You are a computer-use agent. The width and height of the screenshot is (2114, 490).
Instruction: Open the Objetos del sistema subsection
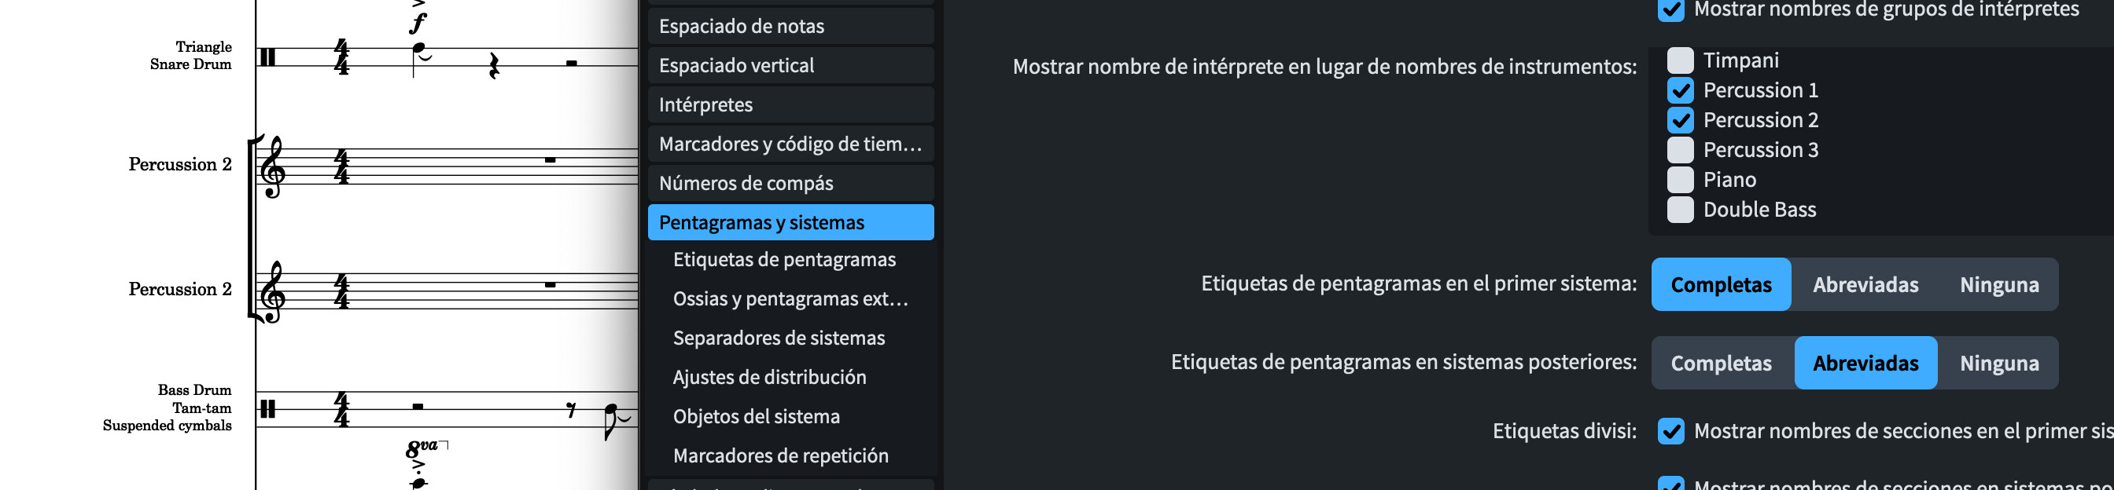tap(756, 417)
